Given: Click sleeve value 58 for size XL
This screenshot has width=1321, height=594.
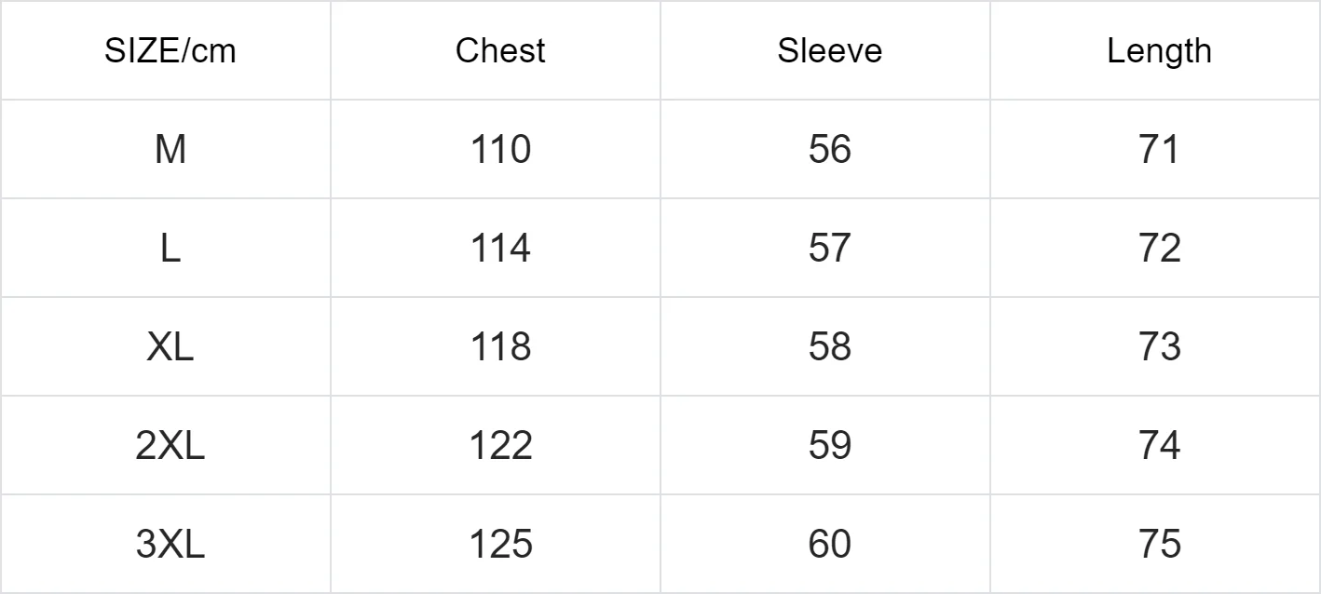Looking at the screenshot, I should tap(830, 346).
